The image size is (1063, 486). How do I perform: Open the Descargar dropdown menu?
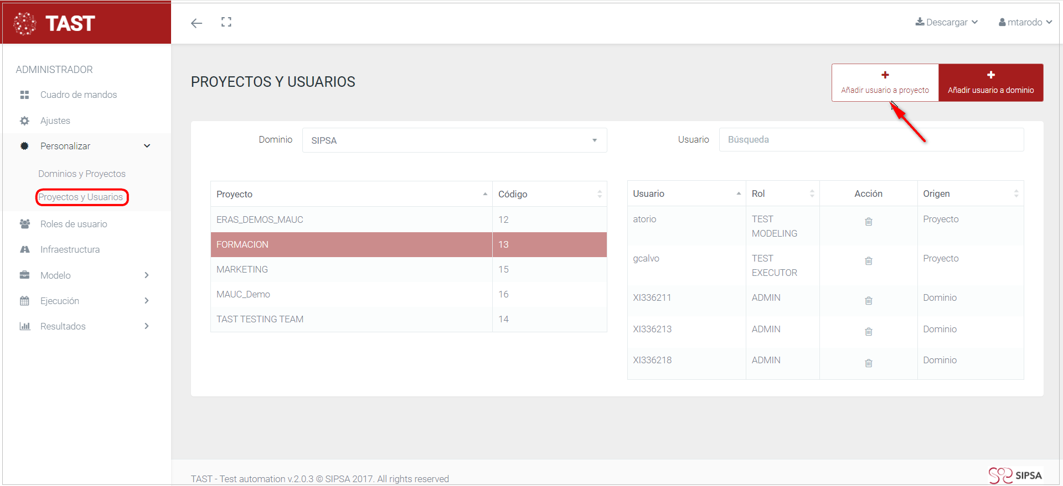click(x=947, y=22)
